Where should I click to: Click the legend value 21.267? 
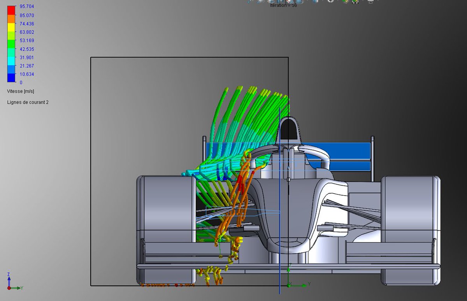point(27,66)
